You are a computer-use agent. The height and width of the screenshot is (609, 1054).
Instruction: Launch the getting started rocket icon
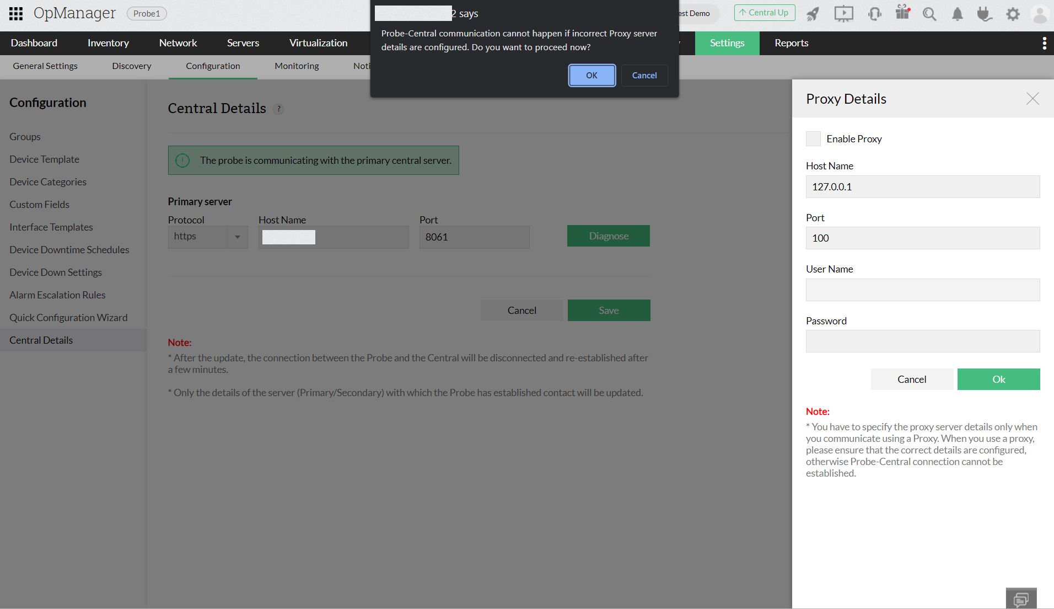coord(813,14)
